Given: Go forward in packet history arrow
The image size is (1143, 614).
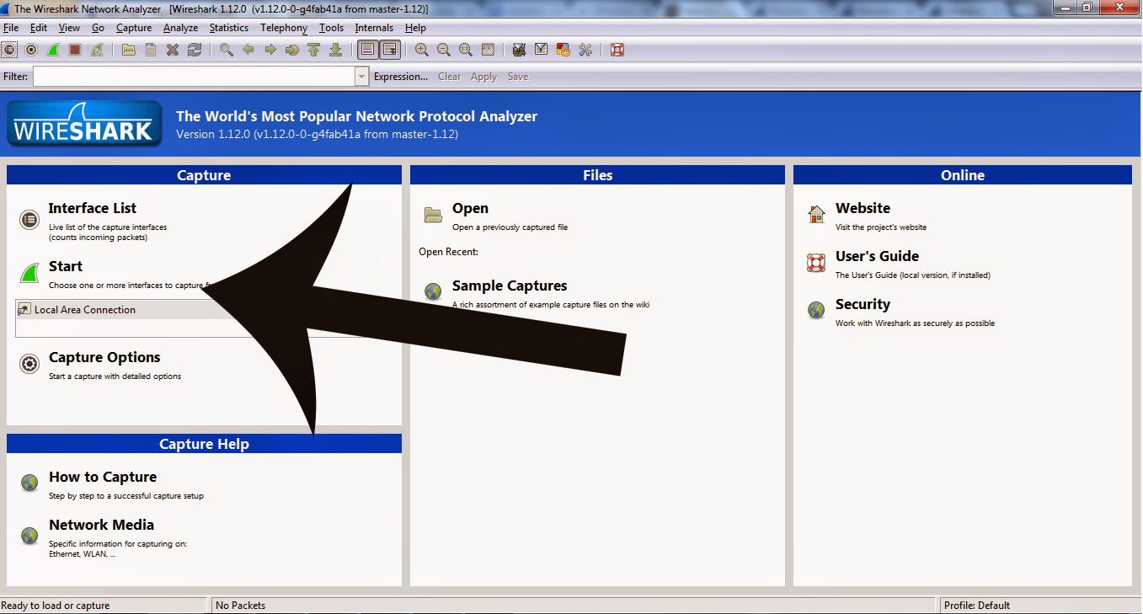Looking at the screenshot, I should (x=270, y=50).
